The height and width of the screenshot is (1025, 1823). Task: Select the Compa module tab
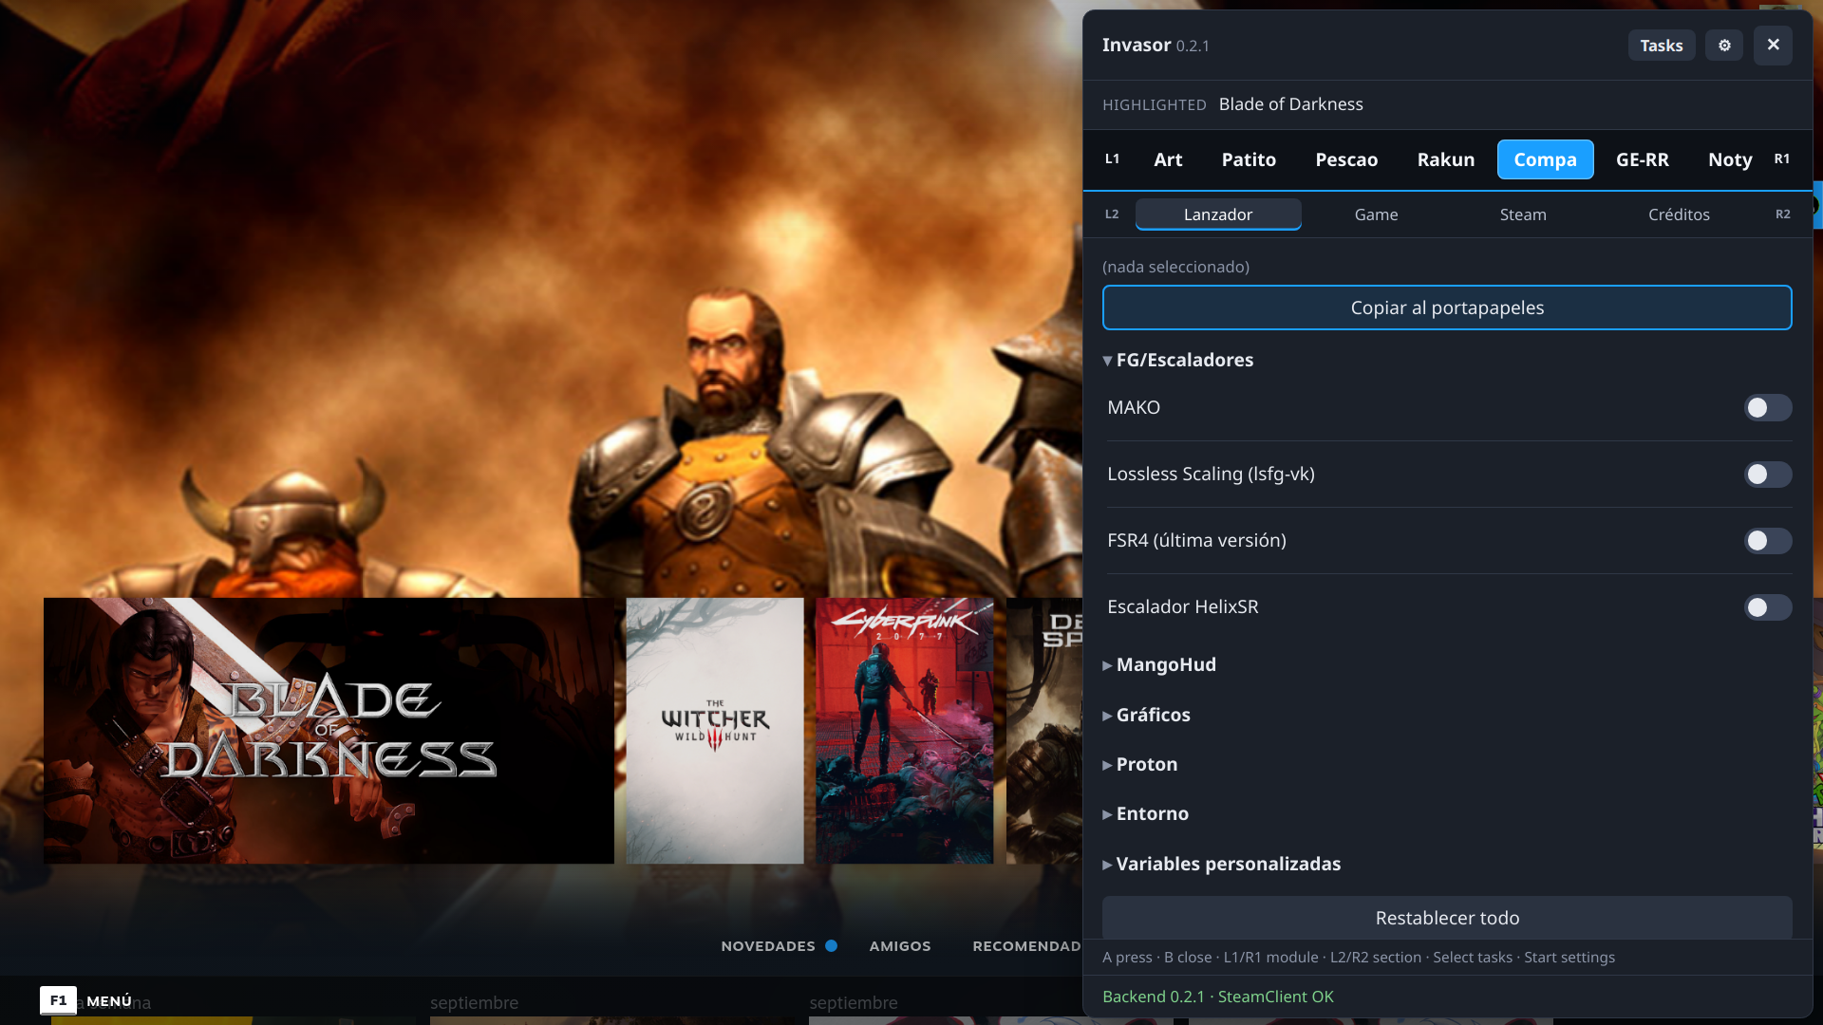[x=1545, y=159]
